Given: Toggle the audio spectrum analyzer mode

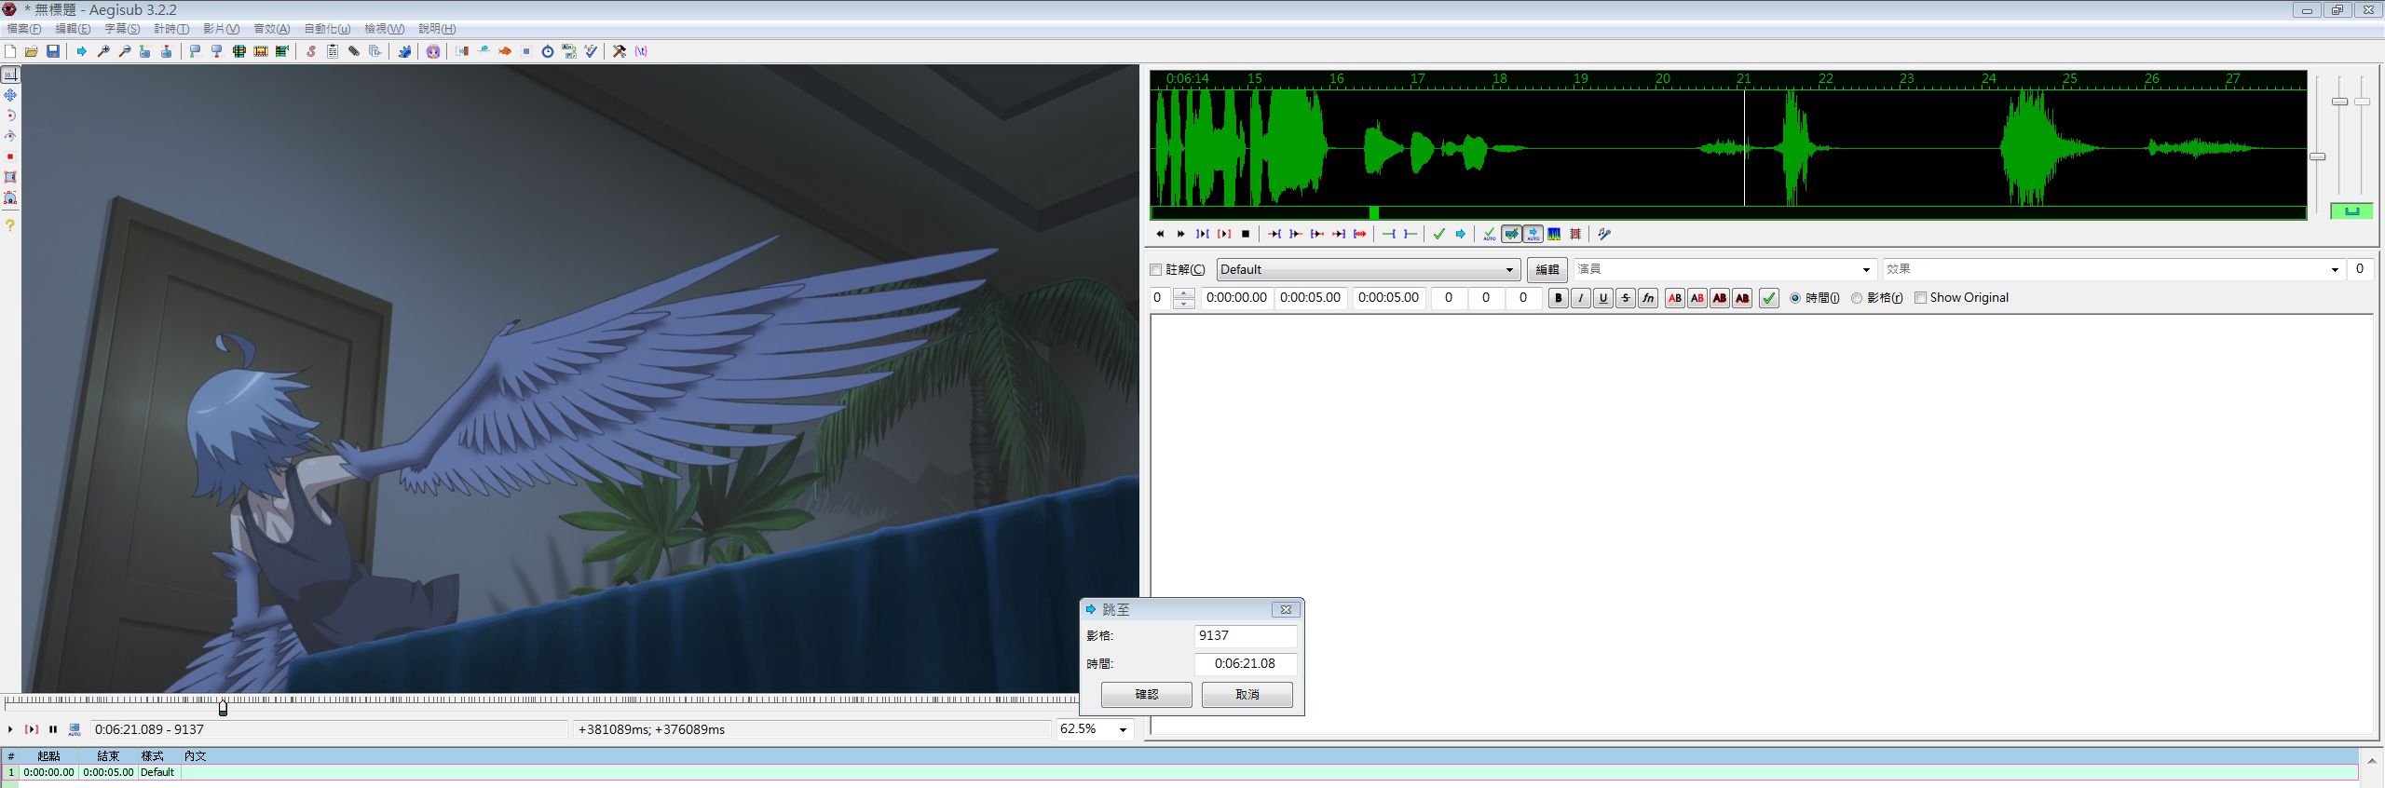Looking at the screenshot, I should 1554,234.
